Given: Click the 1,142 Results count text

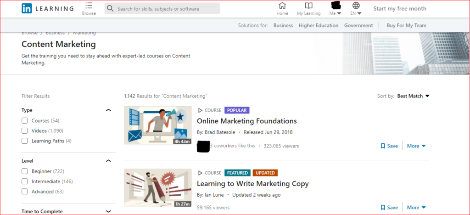Looking at the screenshot, I should tap(165, 96).
